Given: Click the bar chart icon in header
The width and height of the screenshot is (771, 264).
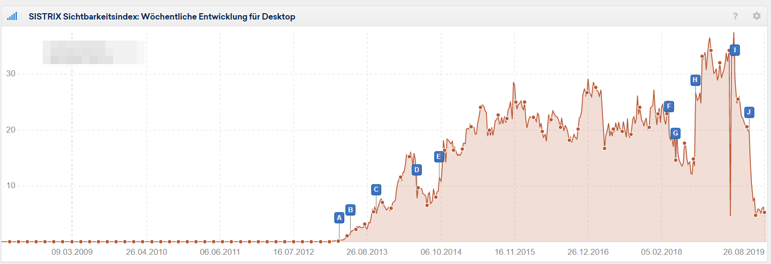Looking at the screenshot, I should pyautogui.click(x=12, y=16).
